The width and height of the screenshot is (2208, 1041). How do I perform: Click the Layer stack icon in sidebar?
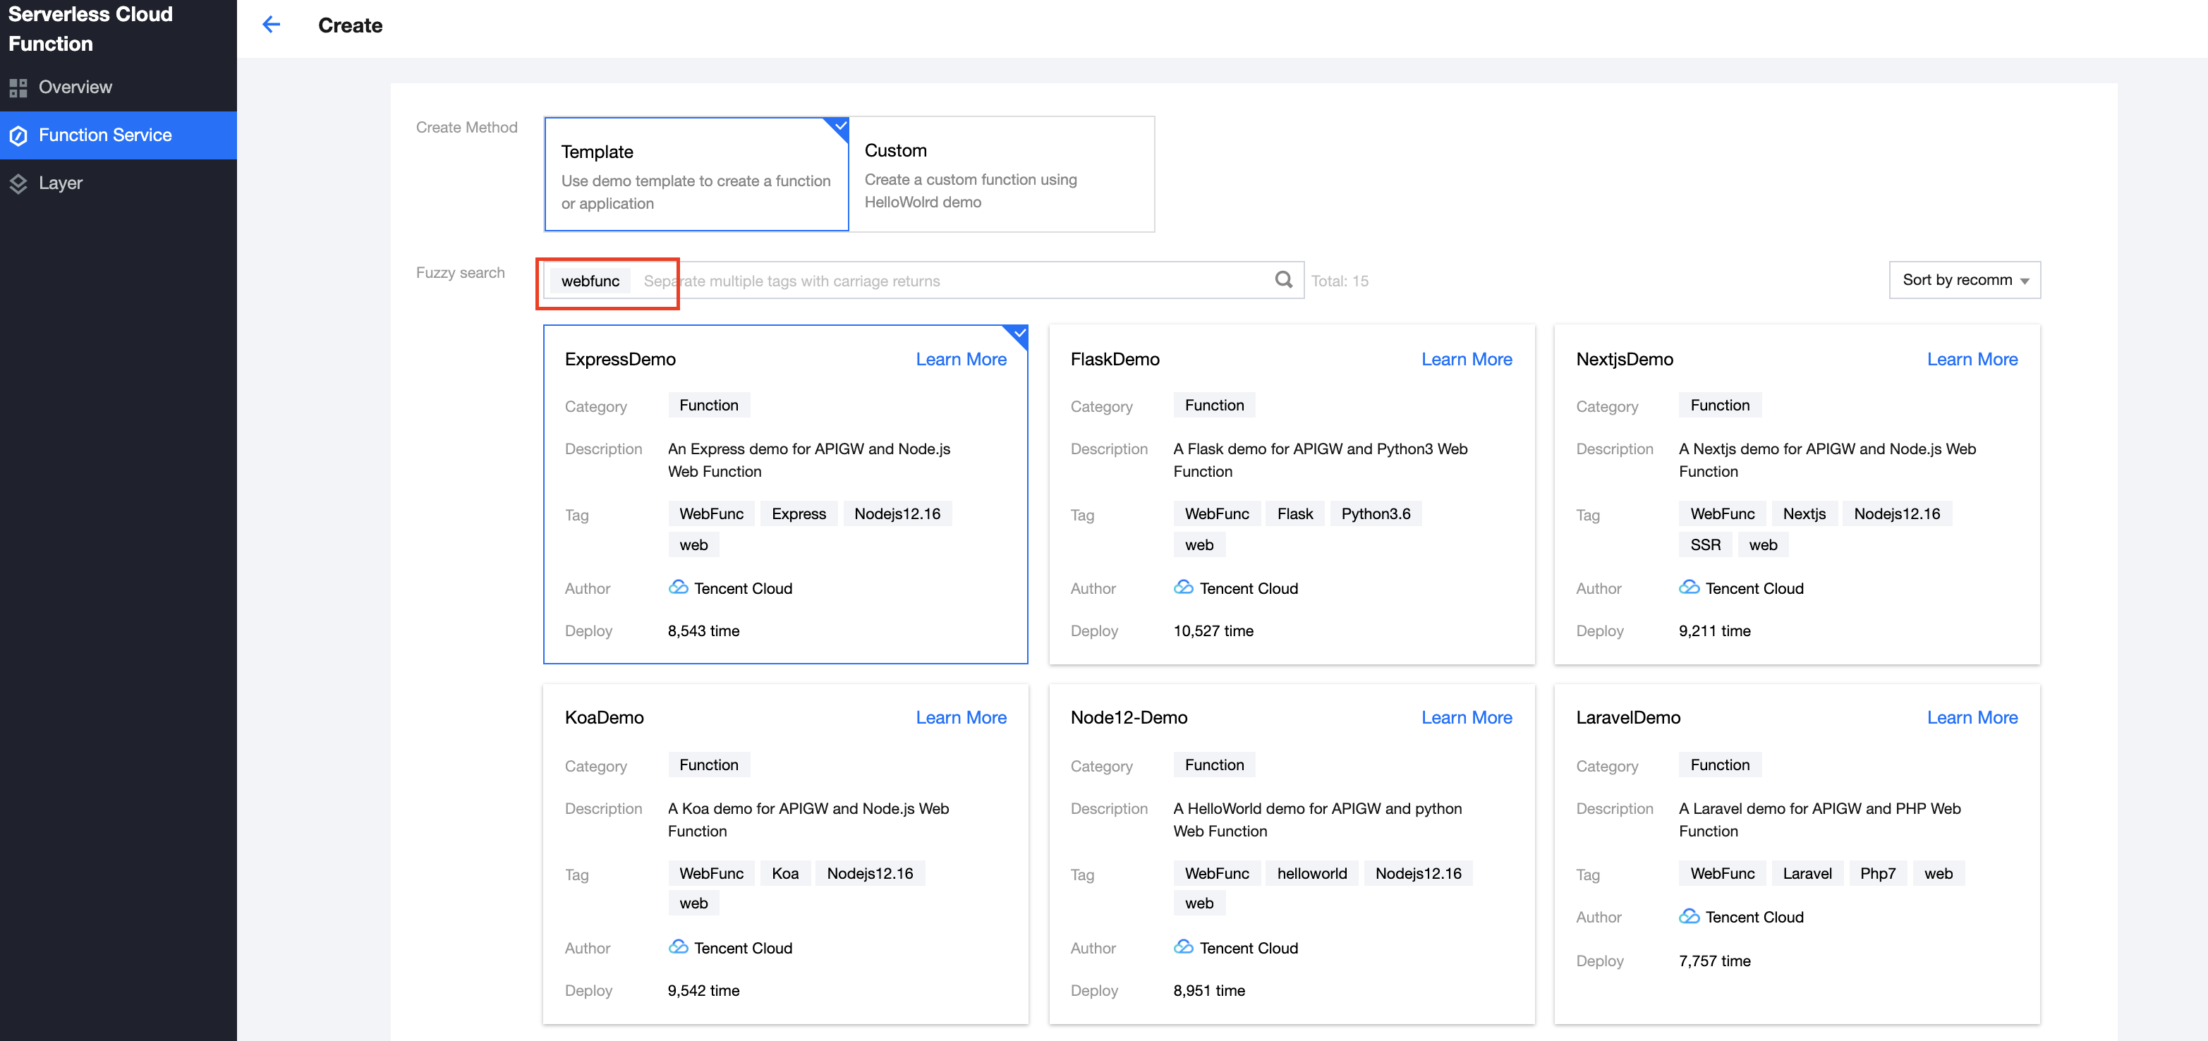18,183
